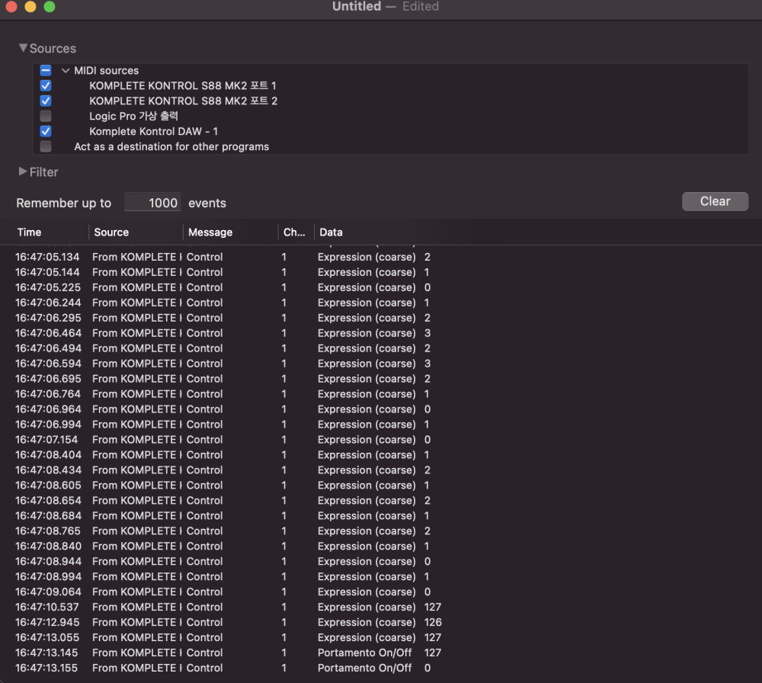The image size is (762, 683).
Task: Enable Logic Pro 가상 출력 source checkbox
Action: [46, 116]
